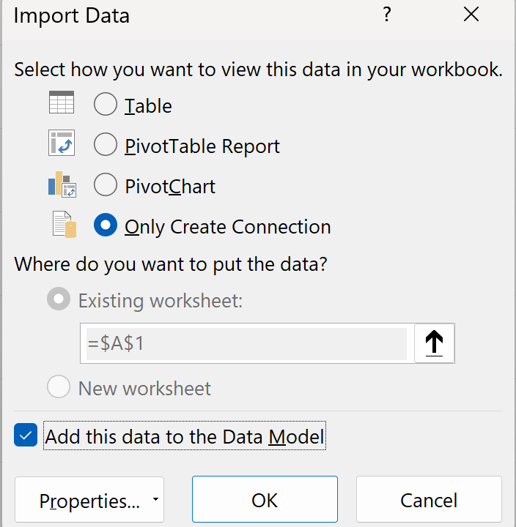This screenshot has width=516, height=527.
Task: Click the Table icon
Action: 62,104
